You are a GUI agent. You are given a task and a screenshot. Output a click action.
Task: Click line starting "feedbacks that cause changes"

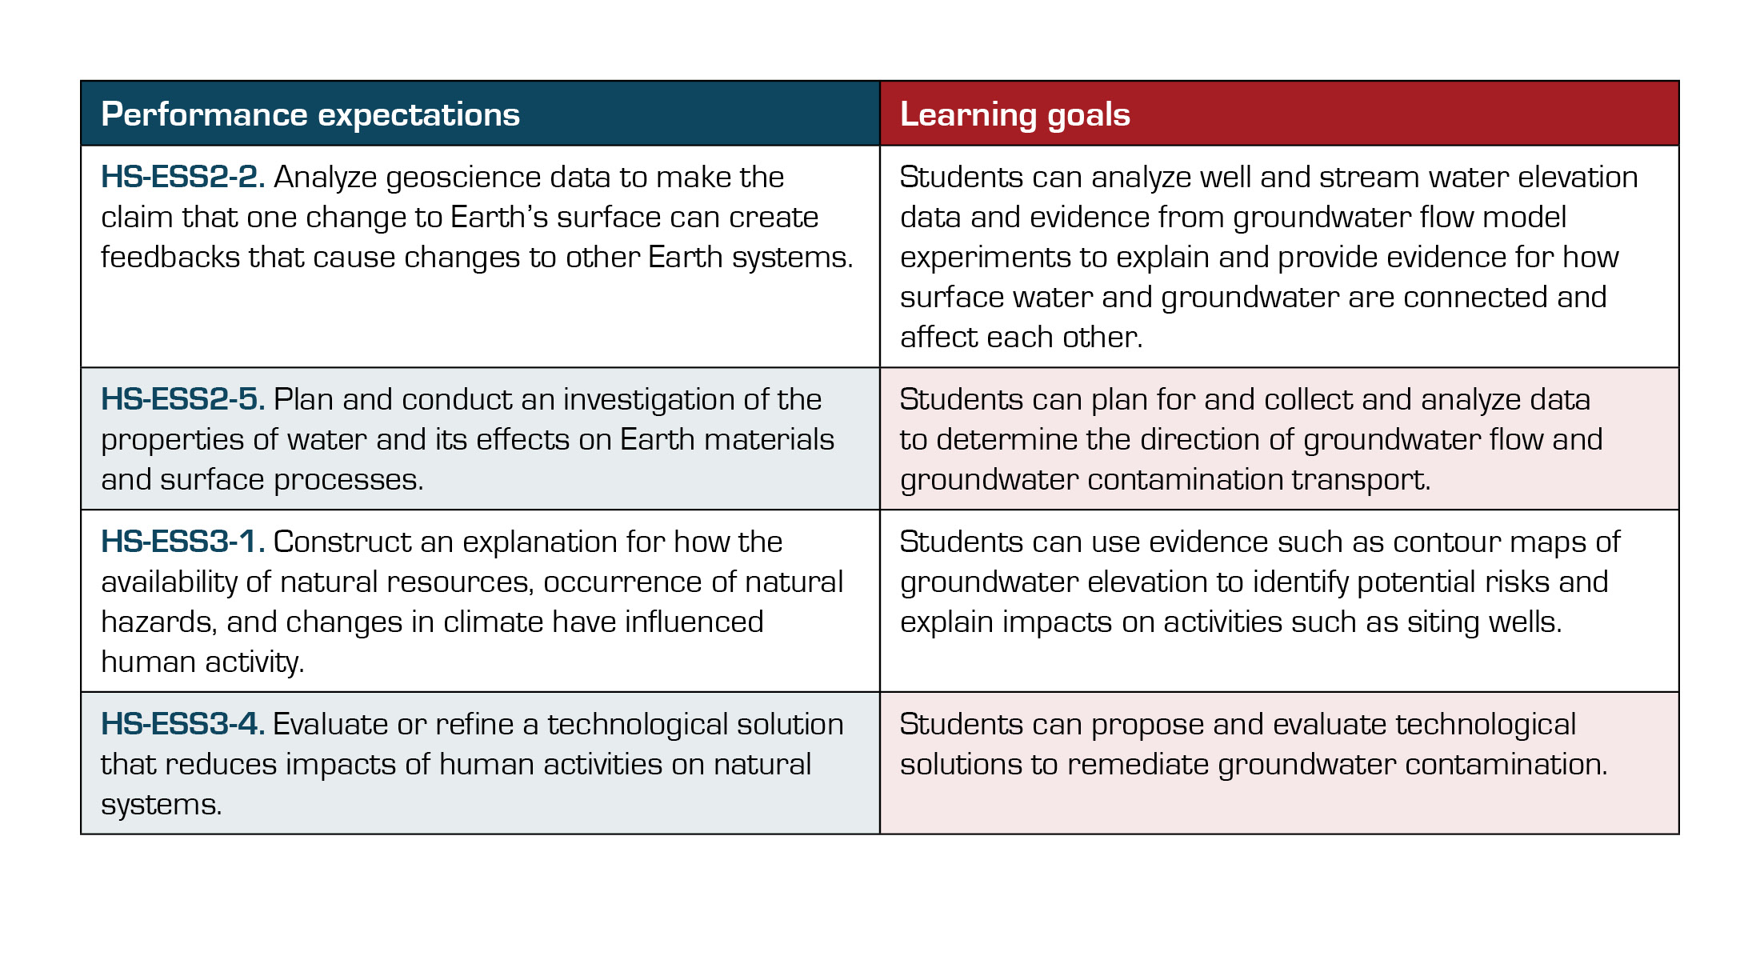pyautogui.click(x=477, y=257)
